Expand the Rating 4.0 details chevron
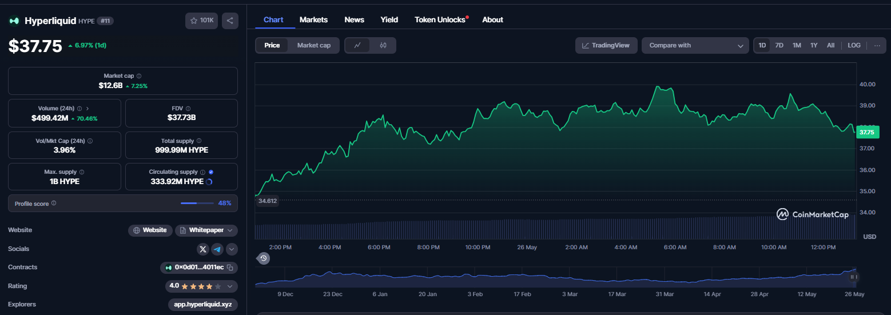The width and height of the screenshot is (891, 315). 230,286
